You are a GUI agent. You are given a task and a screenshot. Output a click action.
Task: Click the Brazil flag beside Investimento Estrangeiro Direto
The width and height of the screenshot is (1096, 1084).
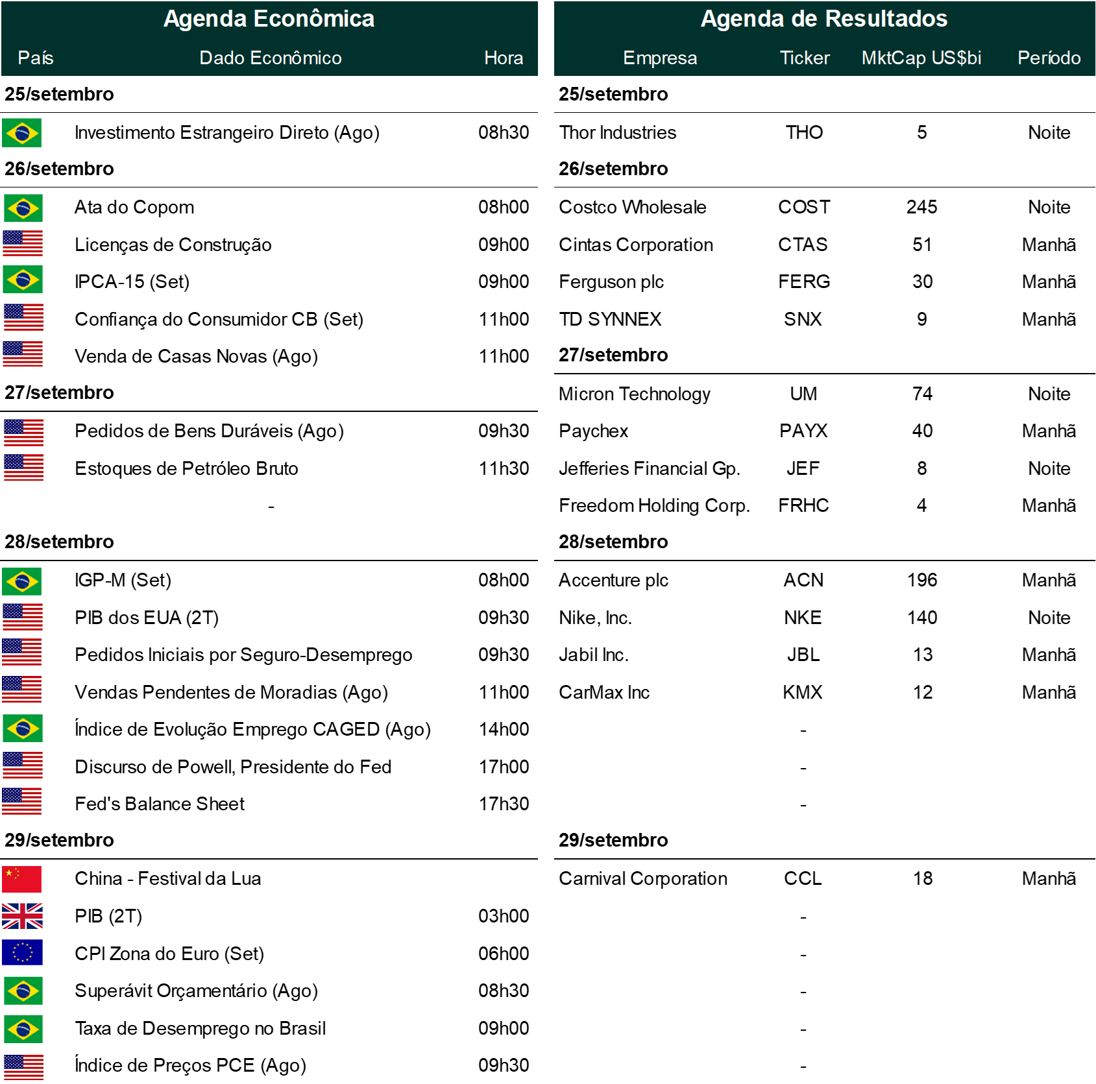pos(22,133)
